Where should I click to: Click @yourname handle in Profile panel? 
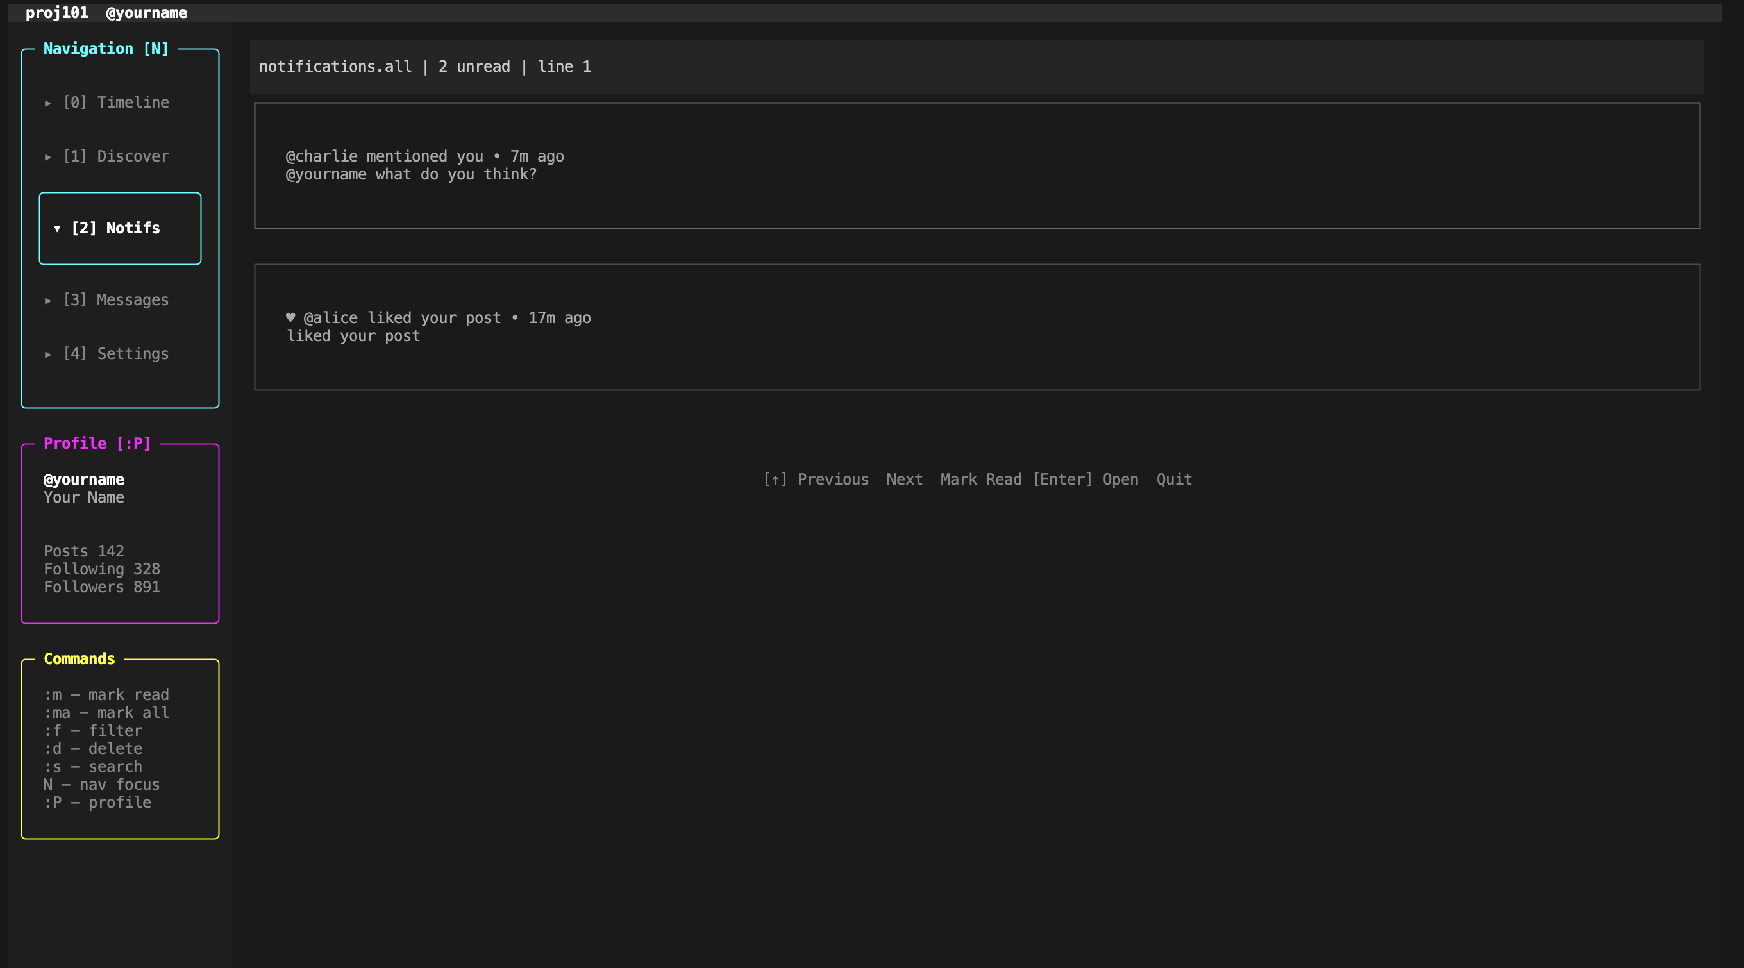pyautogui.click(x=84, y=480)
